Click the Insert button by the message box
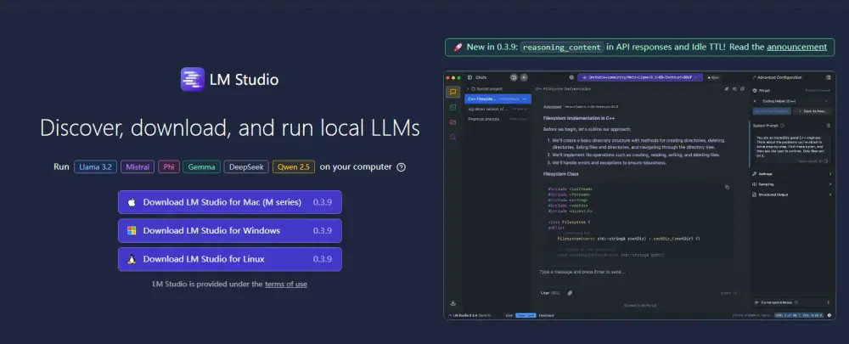This screenshot has height=344, width=849. pos(728,293)
